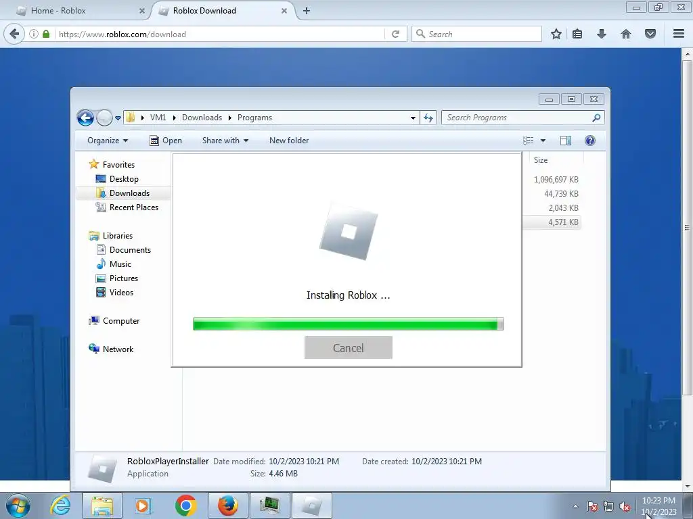The image size is (693, 519).
Task: Open Windows Start menu
Action: pos(18,505)
